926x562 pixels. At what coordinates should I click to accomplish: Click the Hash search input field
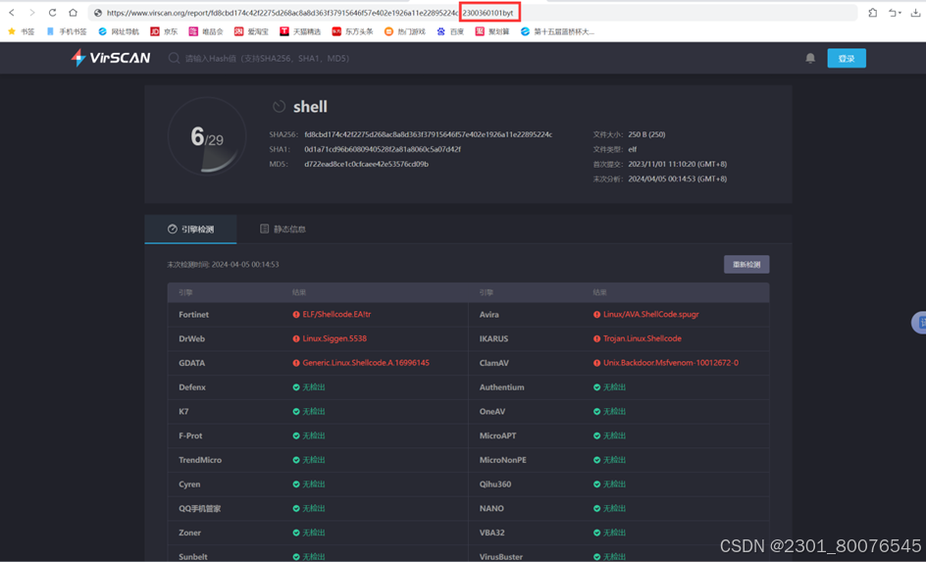(x=268, y=58)
